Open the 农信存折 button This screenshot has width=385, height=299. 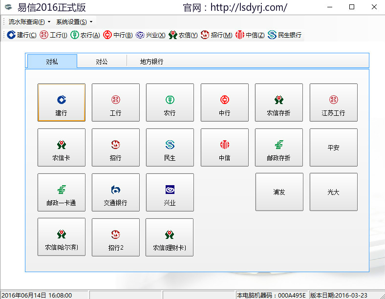click(279, 103)
